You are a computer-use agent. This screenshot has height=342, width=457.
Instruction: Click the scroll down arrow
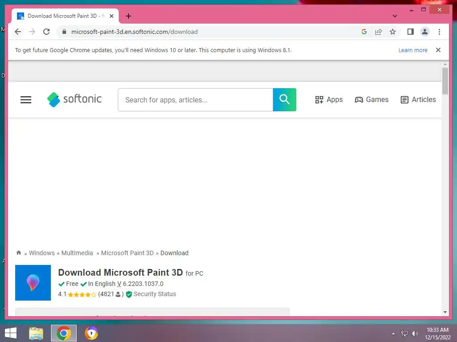pos(445,312)
